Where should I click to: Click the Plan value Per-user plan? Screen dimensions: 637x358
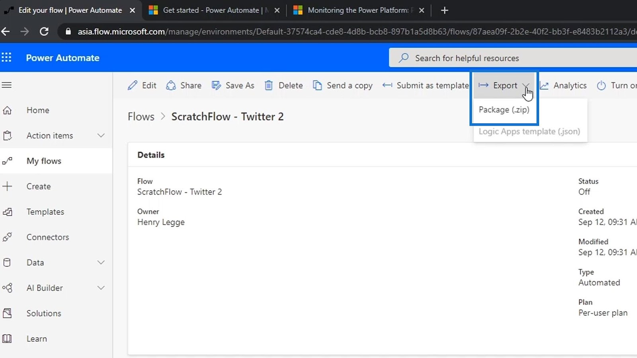point(603,313)
